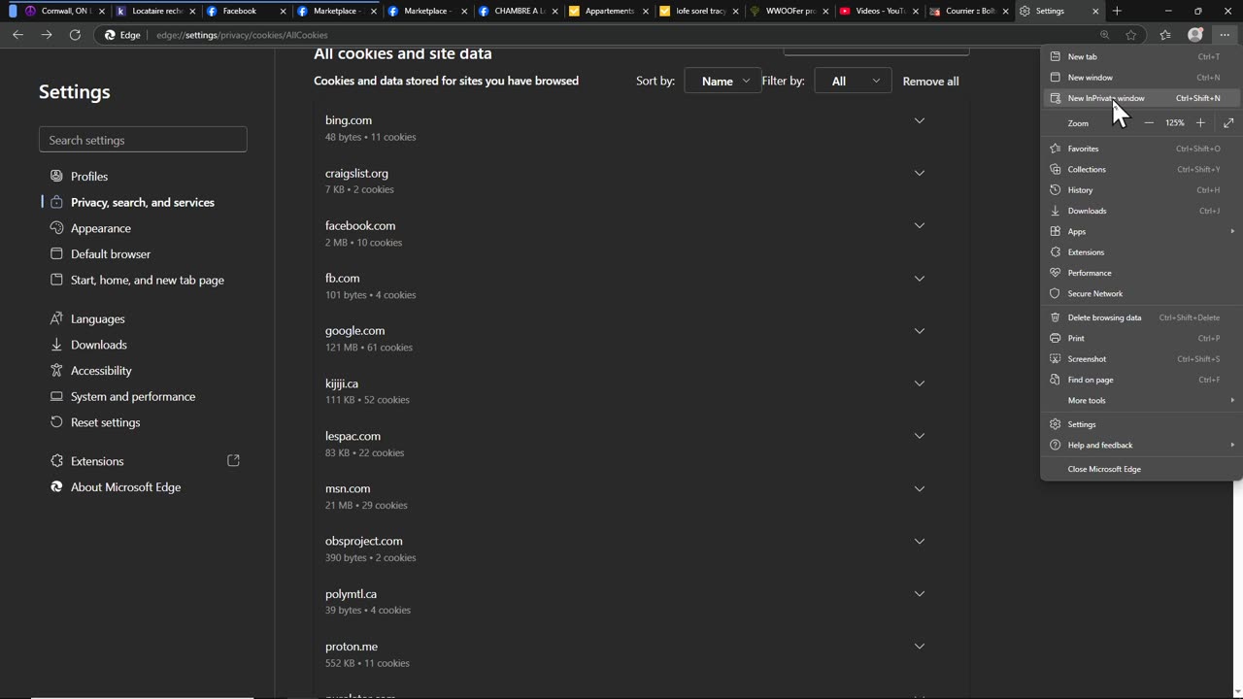Click the Secure Network shield icon

coord(1056,293)
